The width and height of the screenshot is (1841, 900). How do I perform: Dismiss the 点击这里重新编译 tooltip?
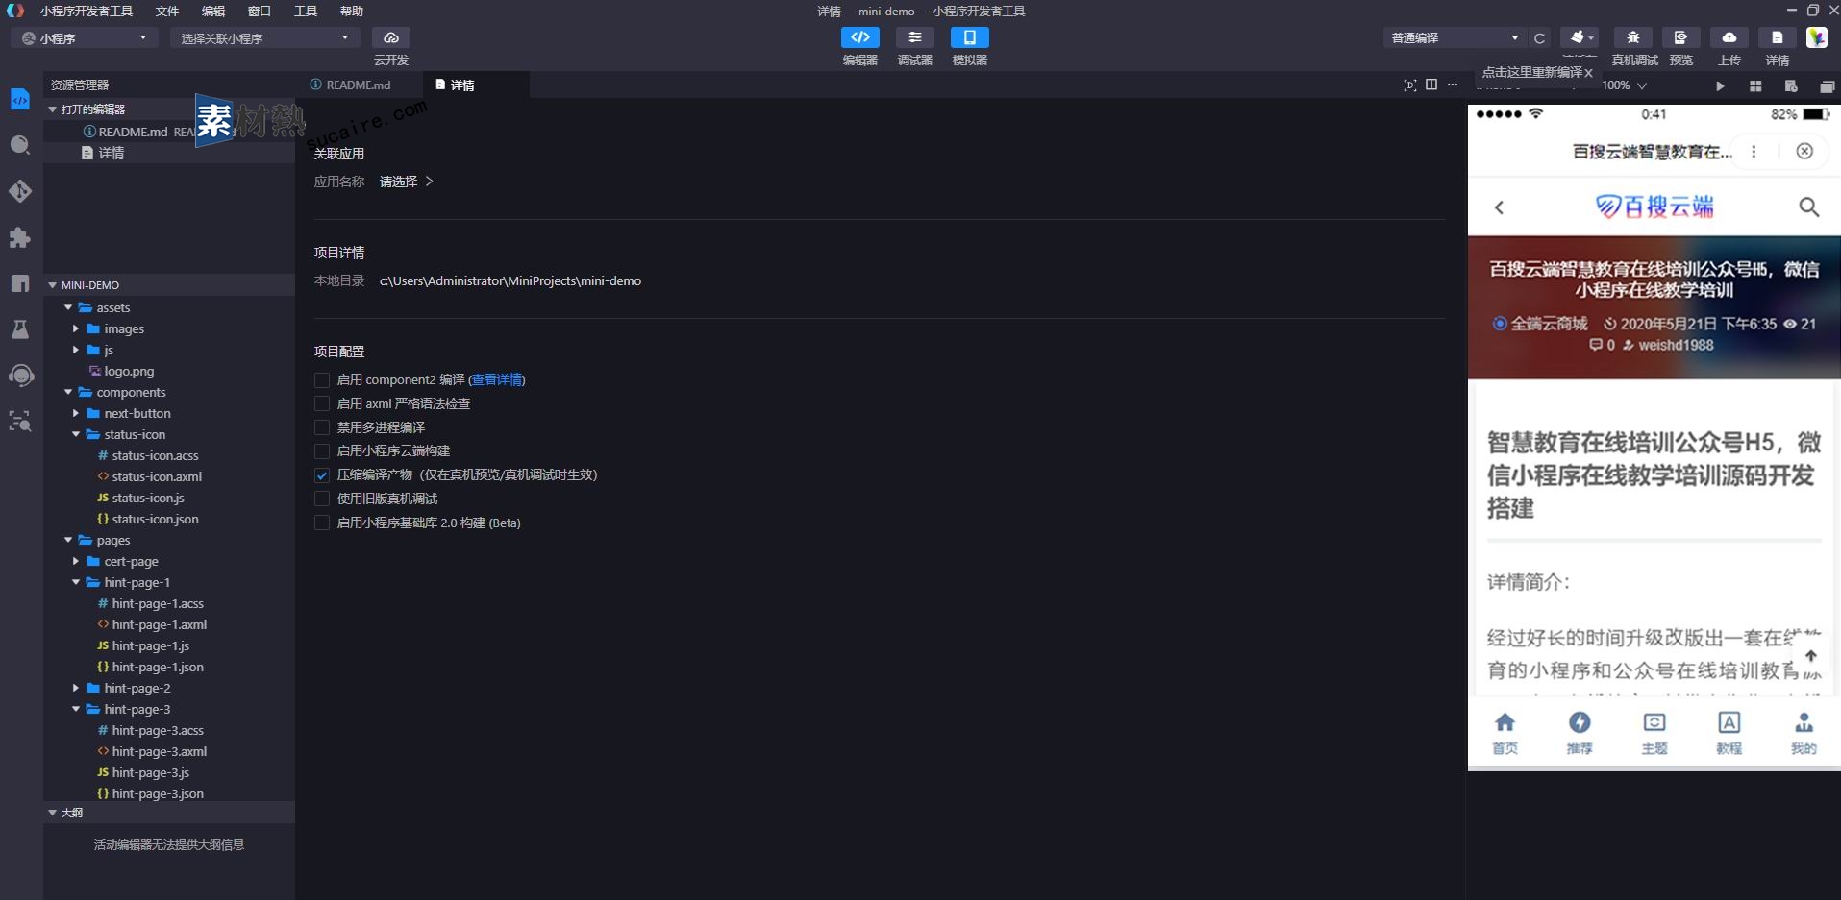1589,73
